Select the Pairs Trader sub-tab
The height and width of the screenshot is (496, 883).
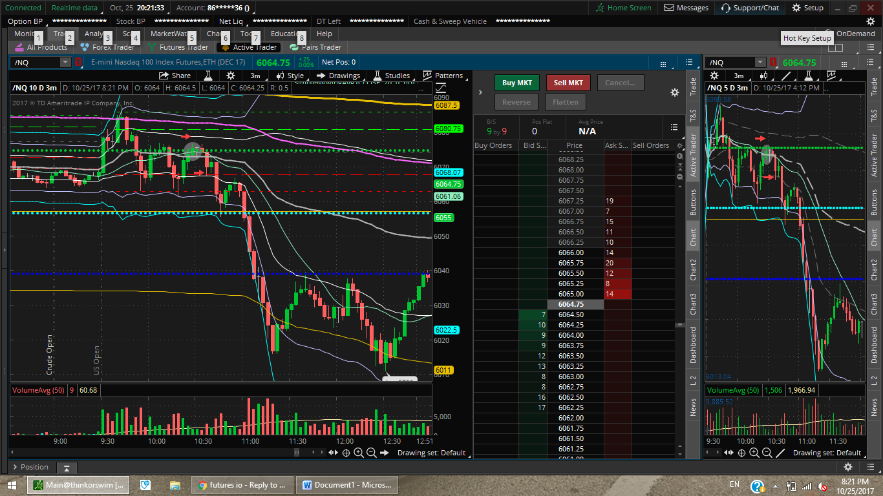(x=315, y=47)
